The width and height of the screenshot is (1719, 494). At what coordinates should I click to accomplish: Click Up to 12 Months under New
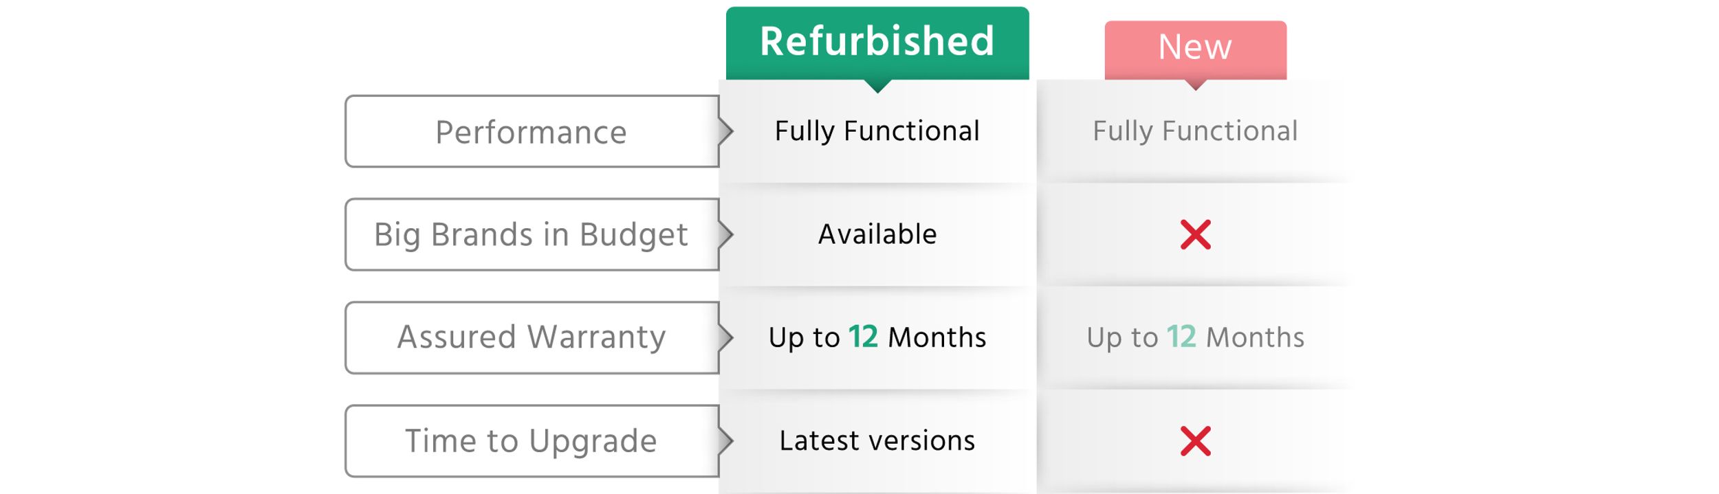point(1196,337)
